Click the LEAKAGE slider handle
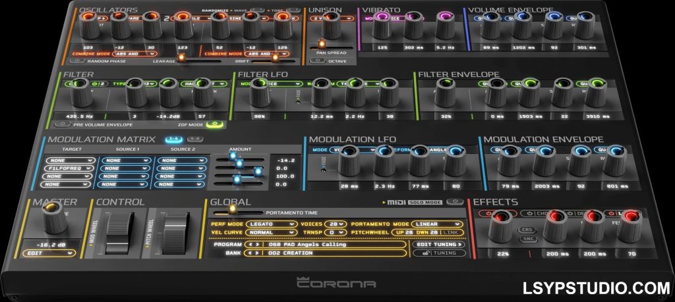The width and height of the screenshot is (675, 302). [x=181, y=59]
